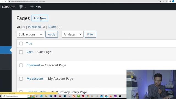Viewport: 176px width, 99px height.
Task: Filter by Drafts pages
Action: [54, 27]
